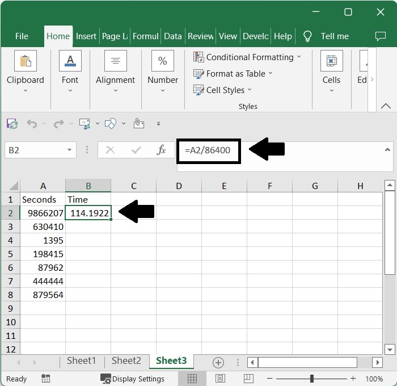Open the Sheet1 tab
Image resolution: width=397 pixels, height=386 pixels.
point(81,360)
